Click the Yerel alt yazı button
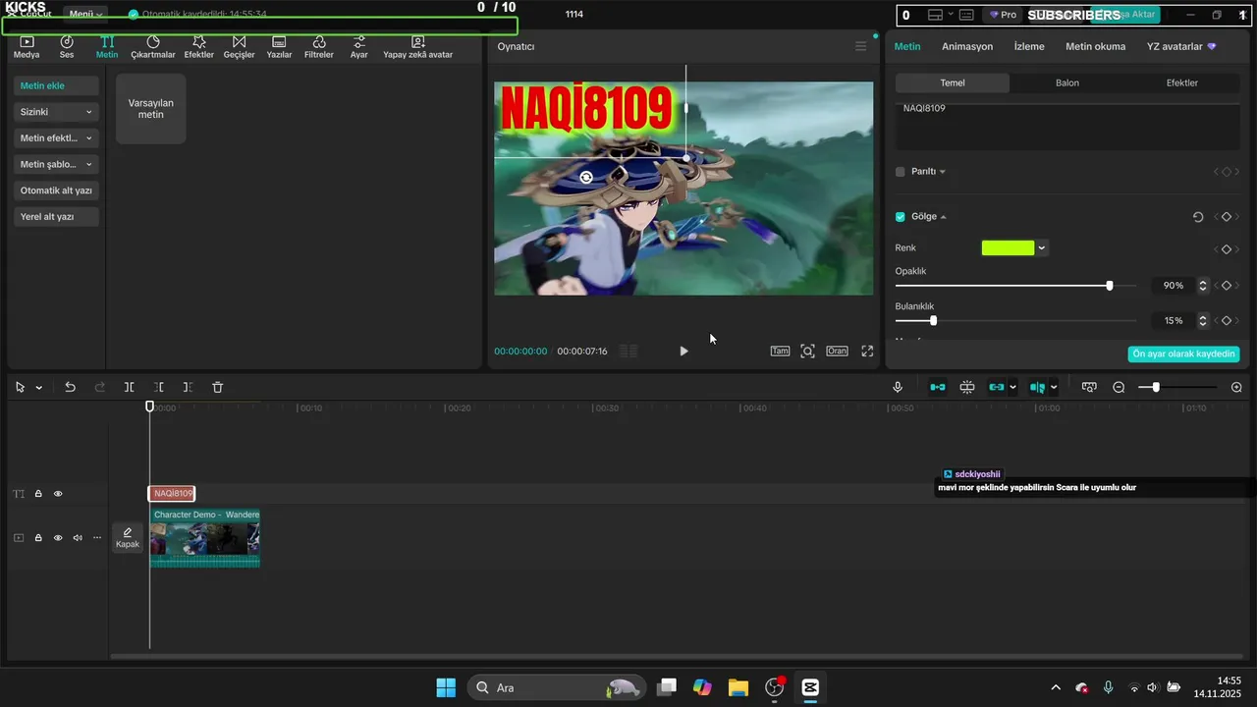 (56, 216)
